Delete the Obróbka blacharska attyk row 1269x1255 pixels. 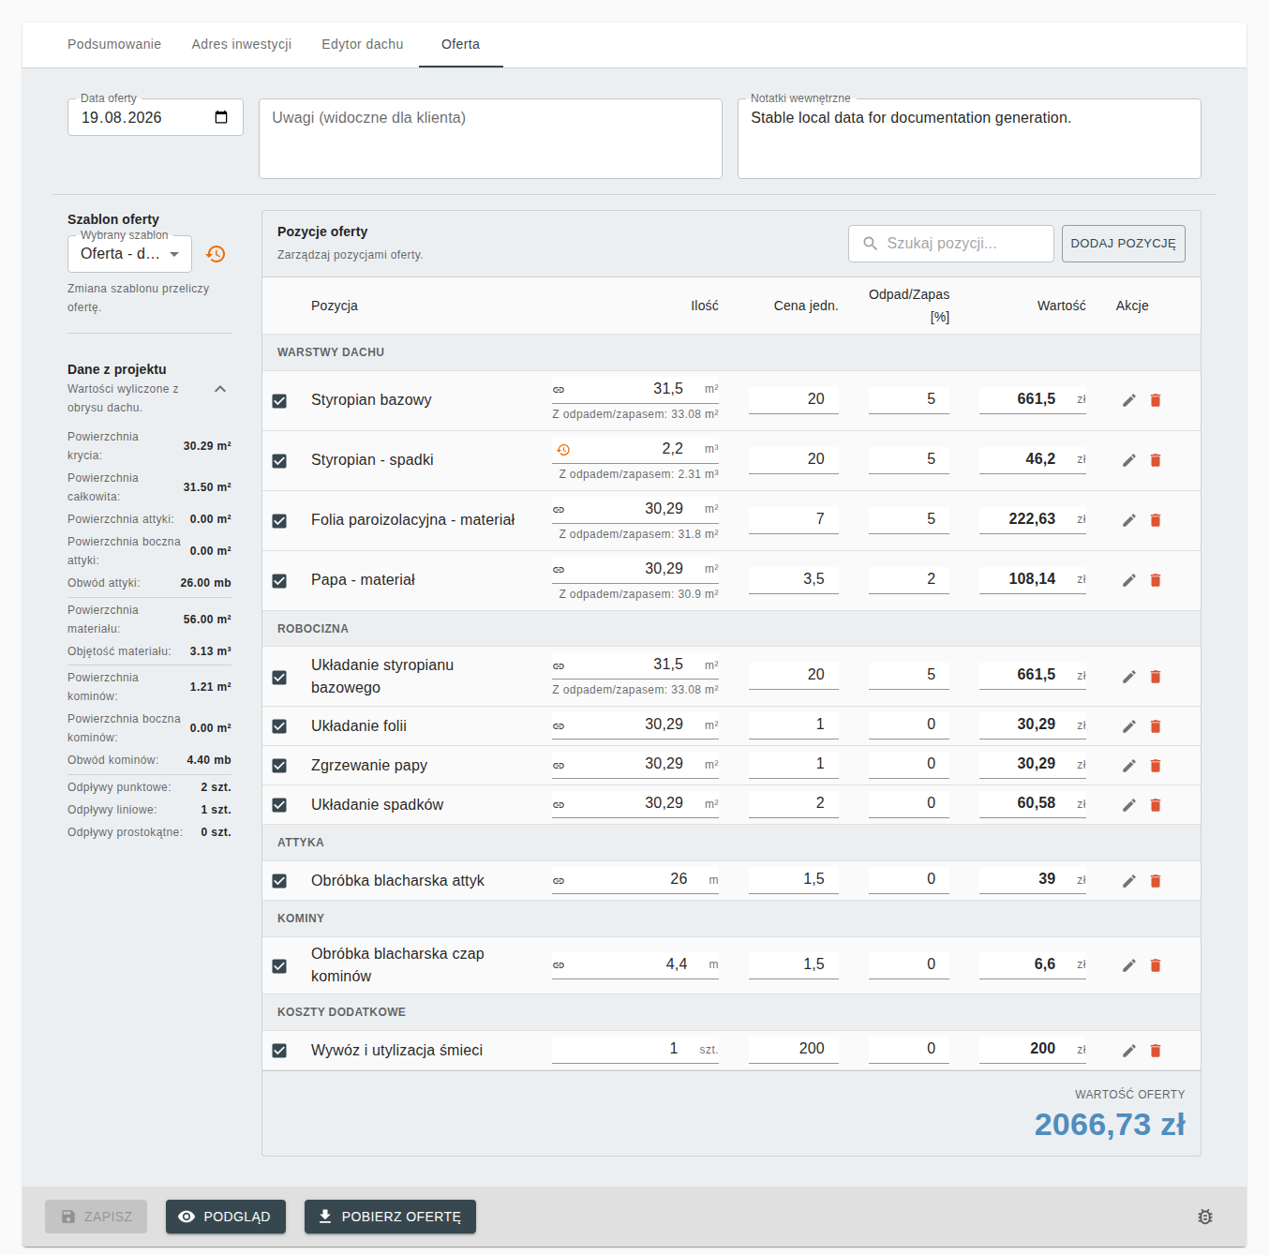(x=1156, y=881)
